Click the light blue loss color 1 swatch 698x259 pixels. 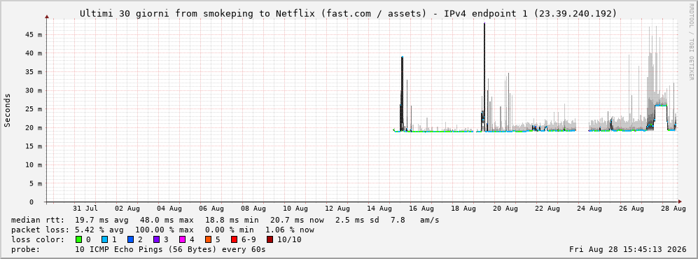[x=104, y=240]
